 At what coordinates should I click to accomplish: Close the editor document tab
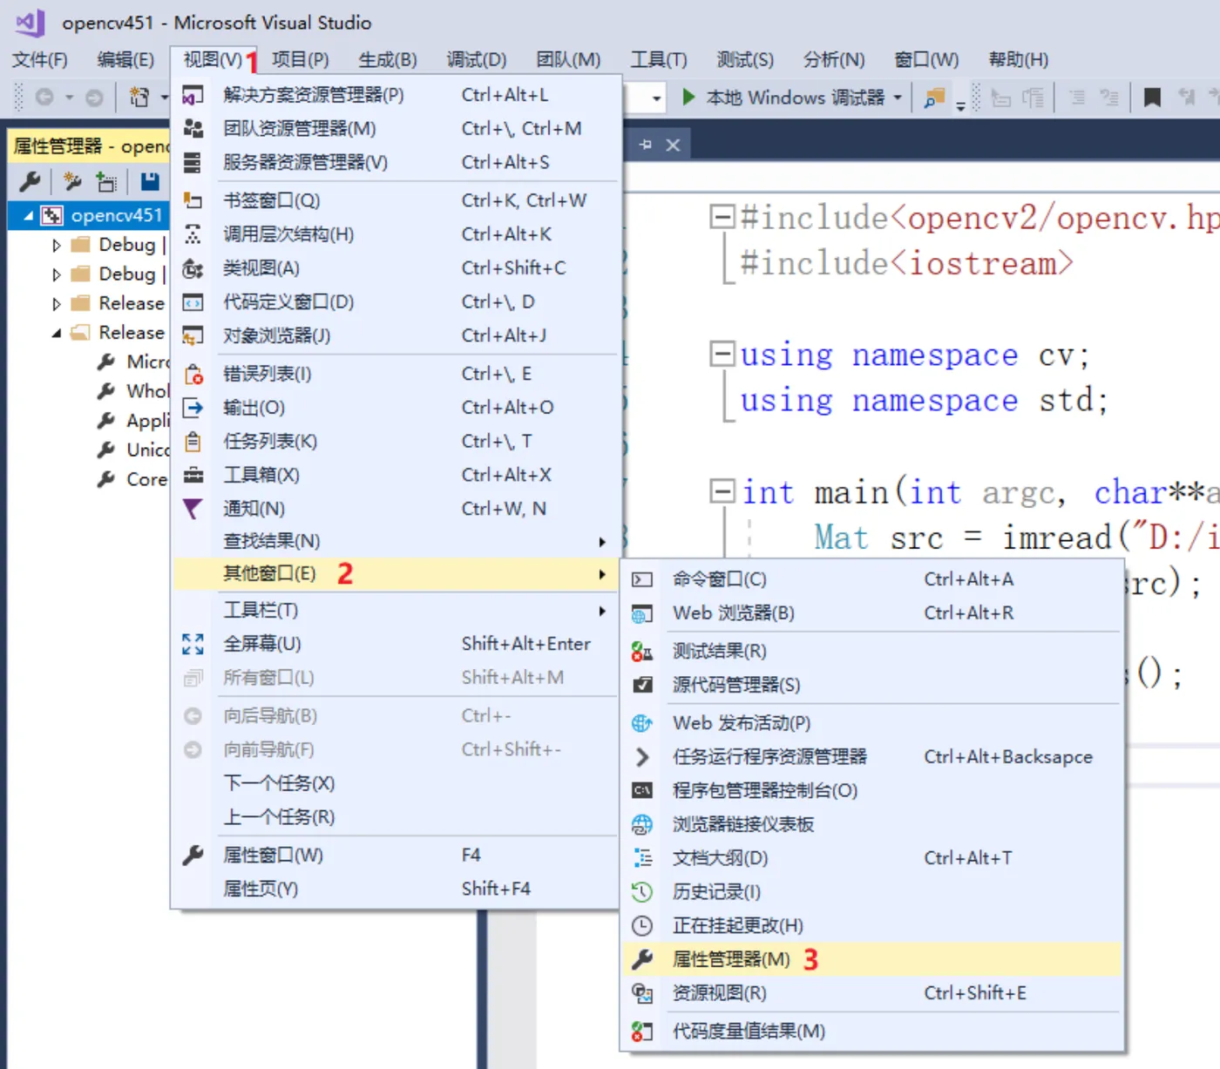point(673,145)
